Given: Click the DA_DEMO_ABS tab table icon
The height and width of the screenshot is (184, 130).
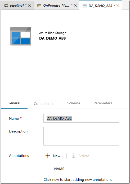Looking at the screenshot, I should click(84, 6).
